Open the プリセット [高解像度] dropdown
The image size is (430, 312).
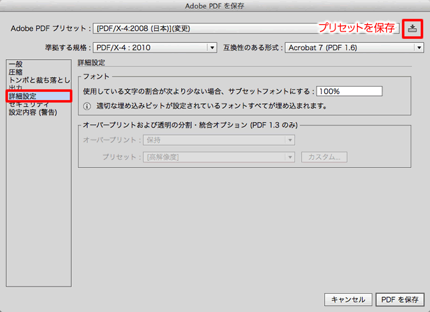(219, 157)
